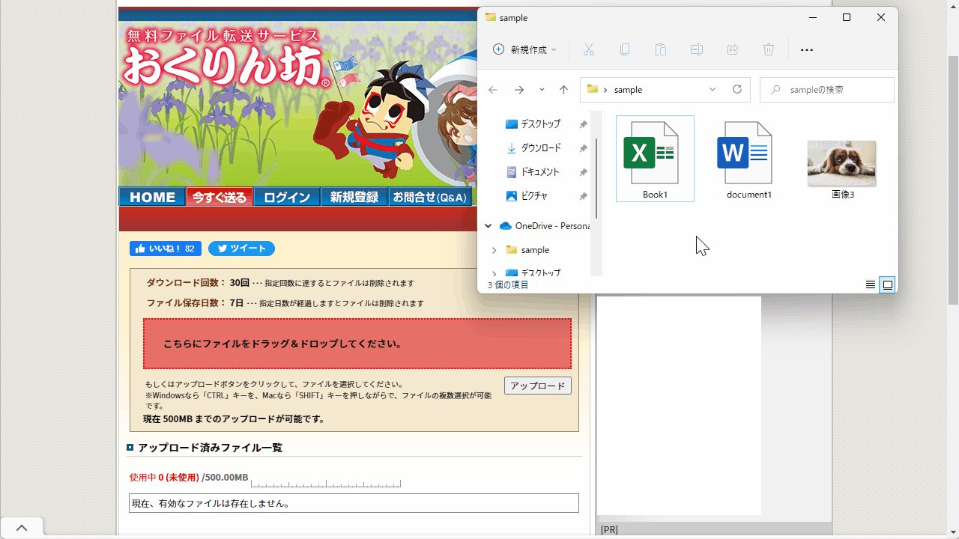
Task: Click the Paste clipboard icon in Explorer
Action: 661,49
